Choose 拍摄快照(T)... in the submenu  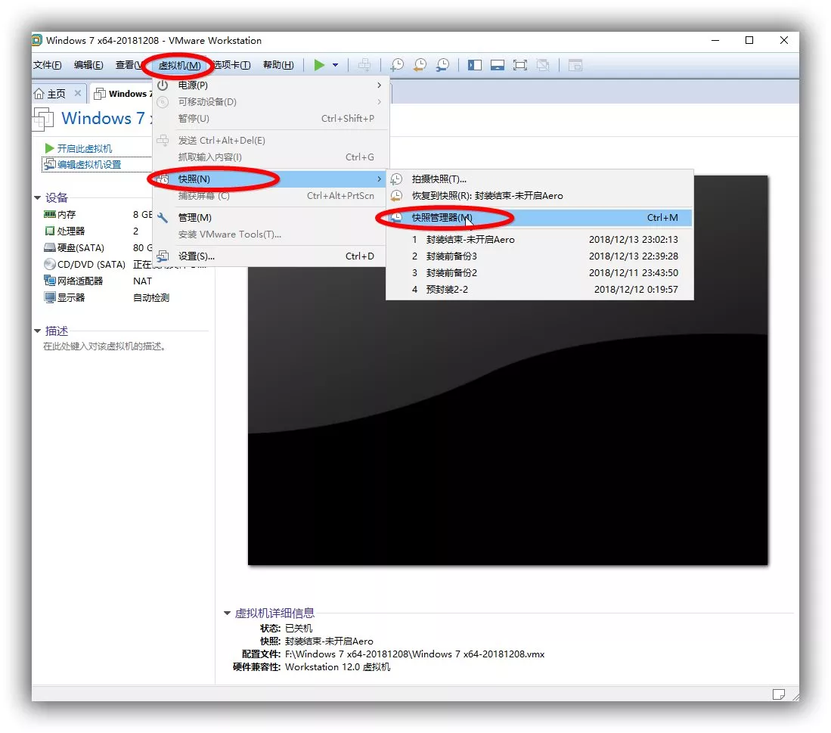(x=540, y=179)
